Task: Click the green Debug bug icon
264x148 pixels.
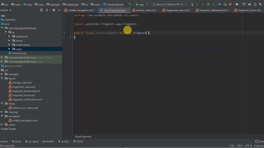Action: tap(208, 5)
